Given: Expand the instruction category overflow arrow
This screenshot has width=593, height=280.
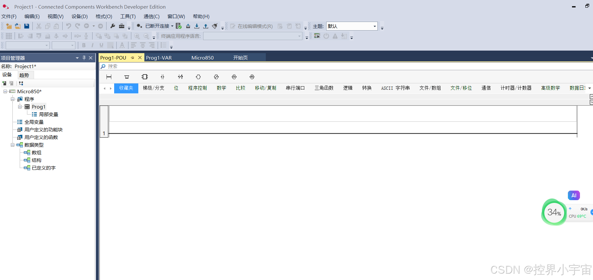Looking at the screenshot, I should click(590, 88).
